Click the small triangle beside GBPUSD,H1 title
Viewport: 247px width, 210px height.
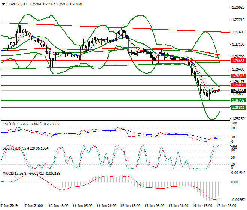(2, 4)
